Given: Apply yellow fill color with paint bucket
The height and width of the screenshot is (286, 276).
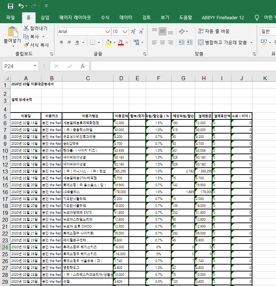Looking at the screenshot, I should pos(108,42).
